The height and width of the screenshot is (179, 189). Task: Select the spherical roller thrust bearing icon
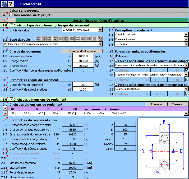100,39
